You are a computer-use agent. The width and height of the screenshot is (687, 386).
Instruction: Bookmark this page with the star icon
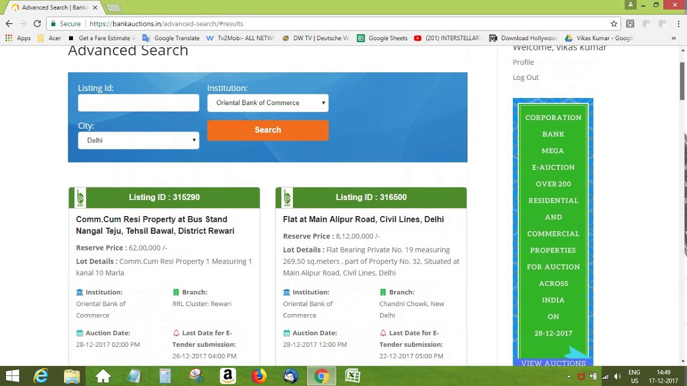[x=614, y=24]
